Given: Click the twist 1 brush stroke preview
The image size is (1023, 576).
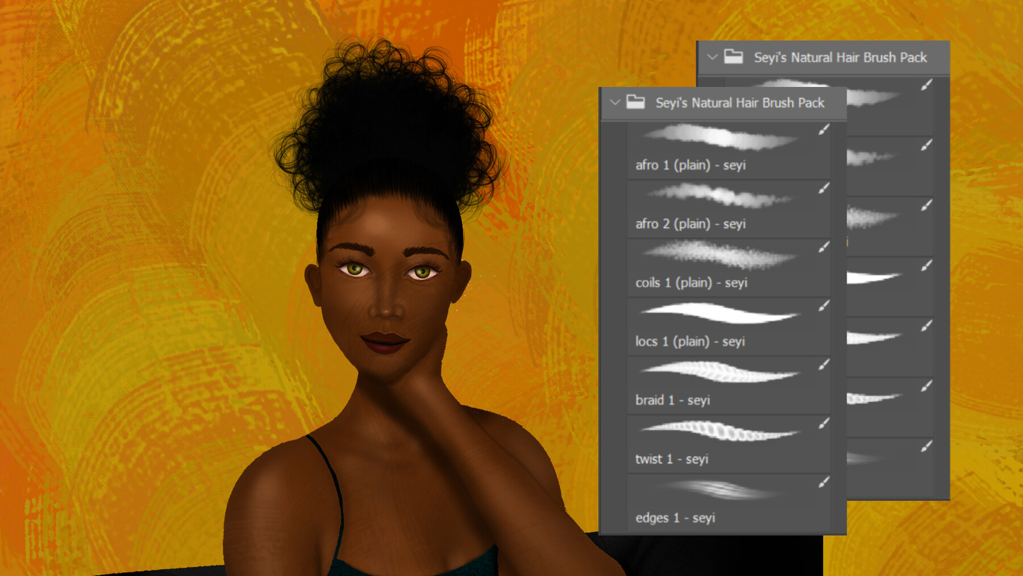Looking at the screenshot, I should [x=720, y=430].
